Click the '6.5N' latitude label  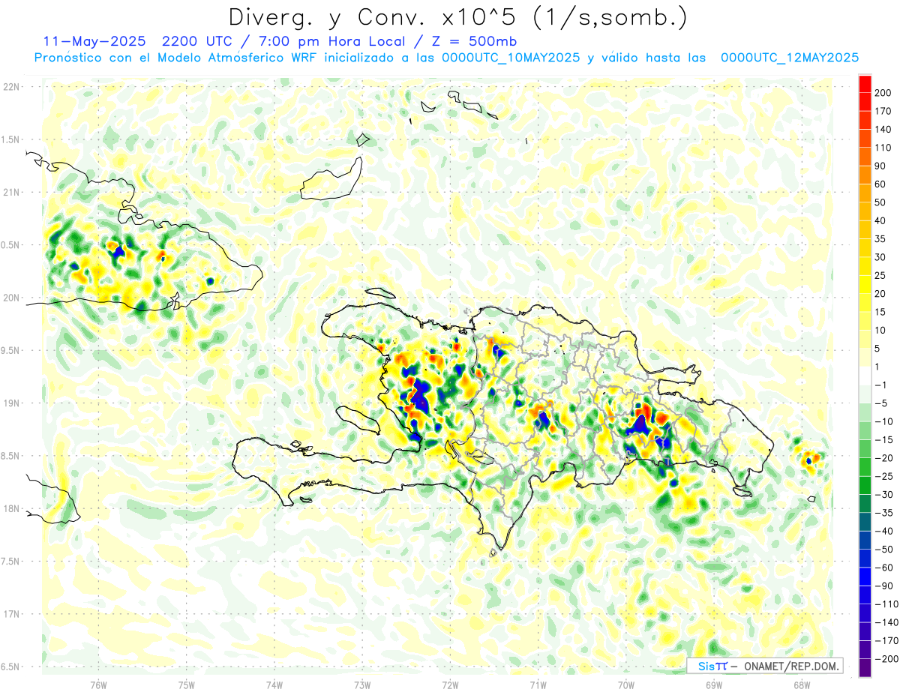[10, 667]
